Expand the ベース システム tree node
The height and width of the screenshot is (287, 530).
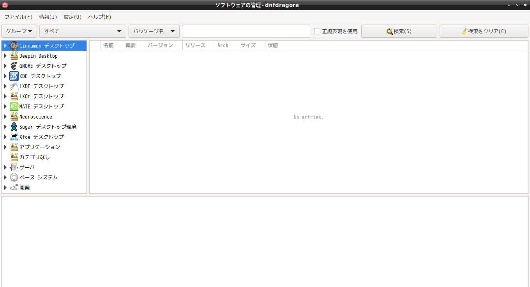5,177
